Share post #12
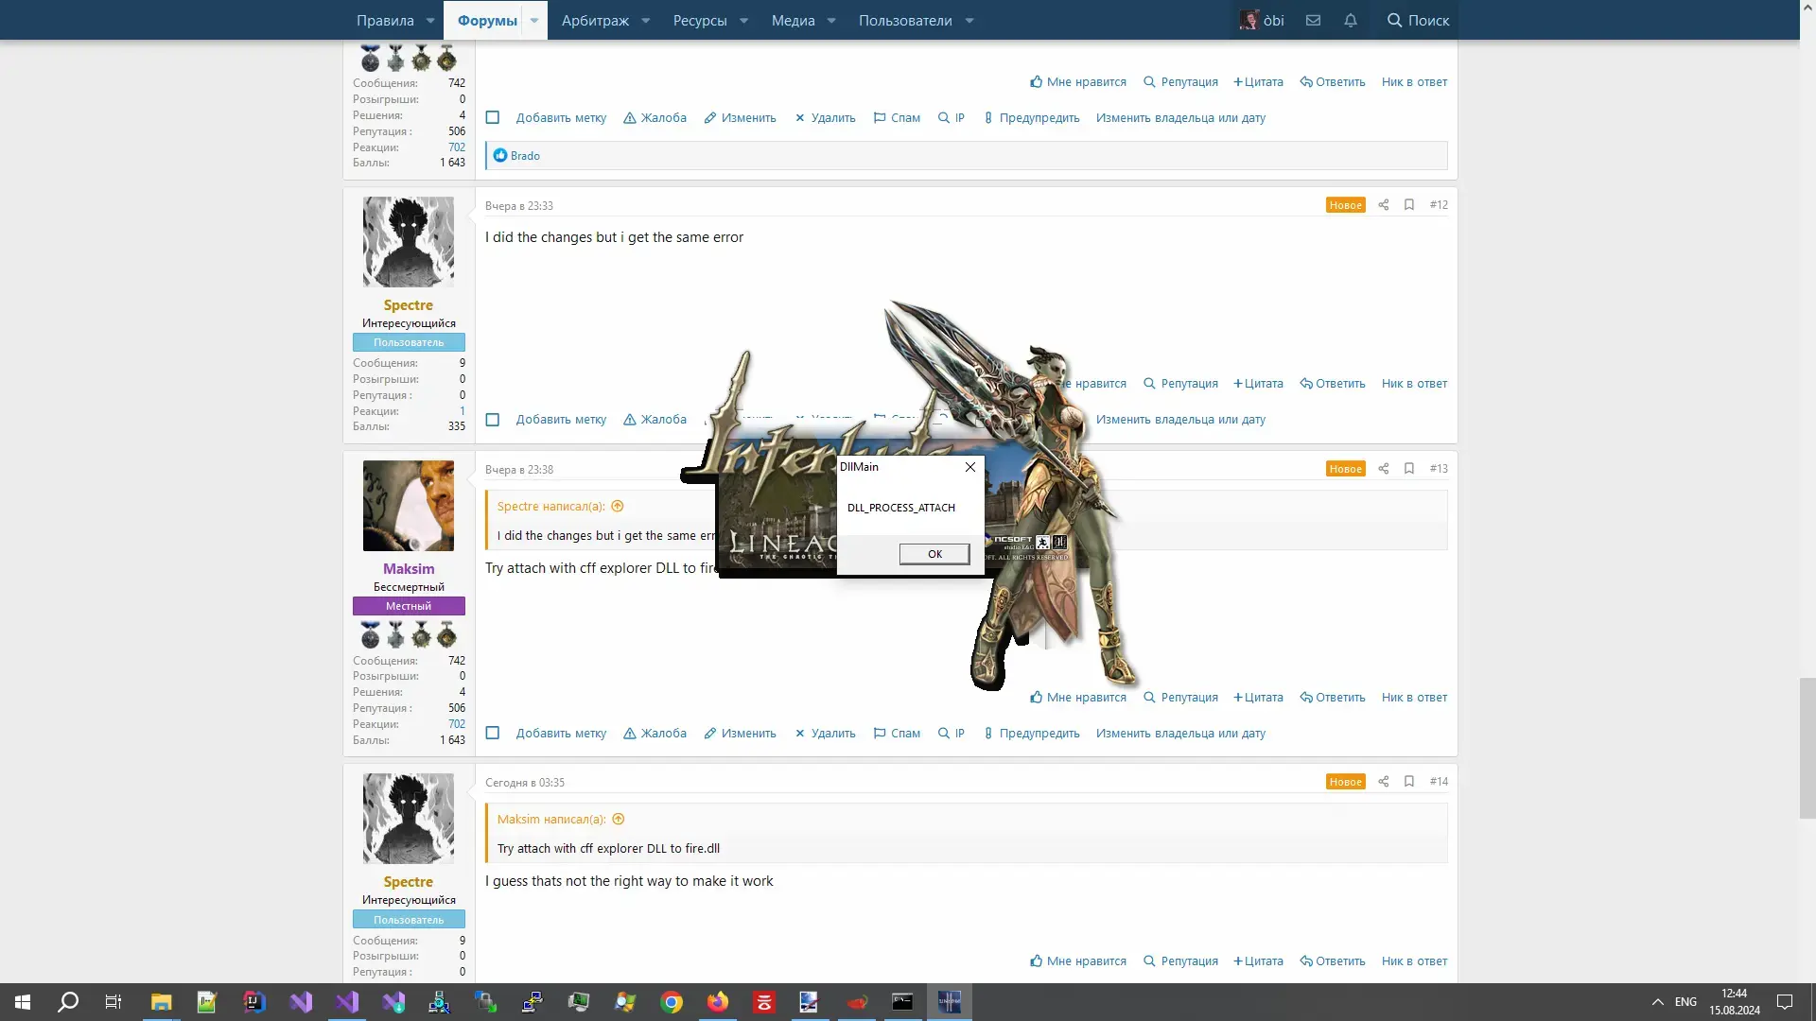The image size is (1816, 1021). tap(1384, 205)
